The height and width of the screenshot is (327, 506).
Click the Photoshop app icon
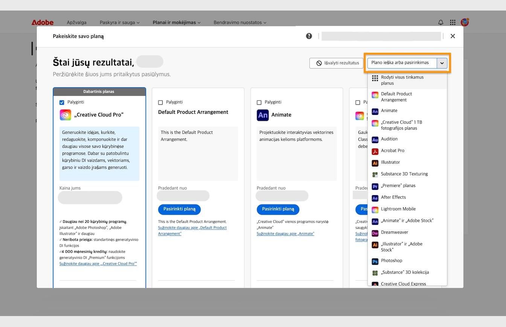(x=375, y=261)
